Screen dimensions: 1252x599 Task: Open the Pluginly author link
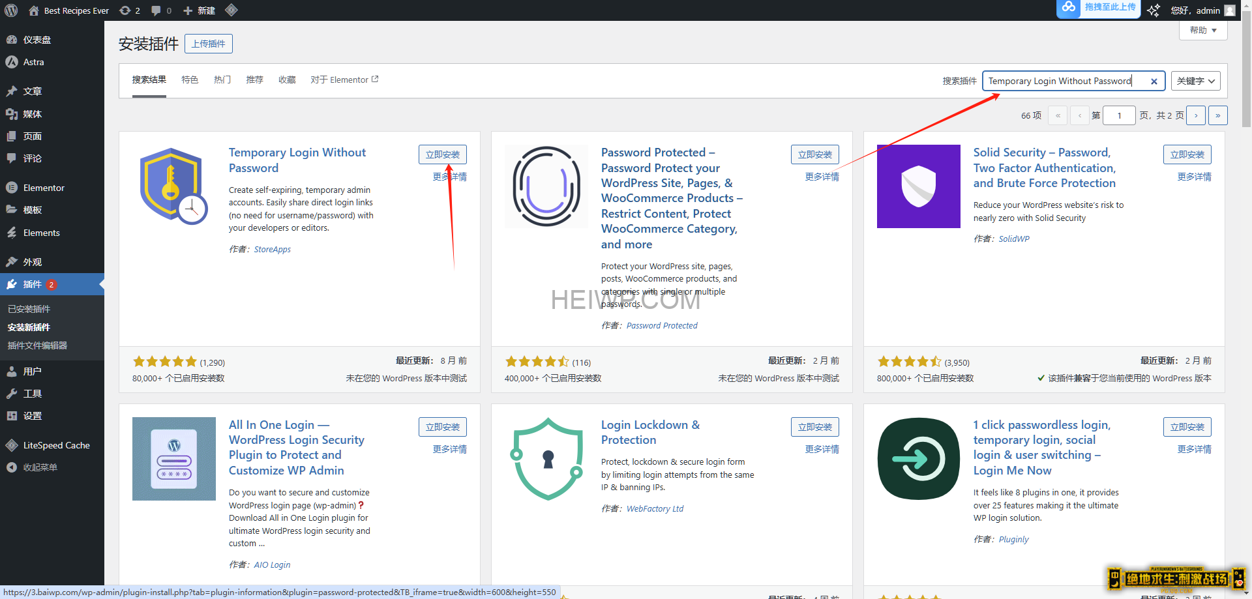tap(1013, 540)
